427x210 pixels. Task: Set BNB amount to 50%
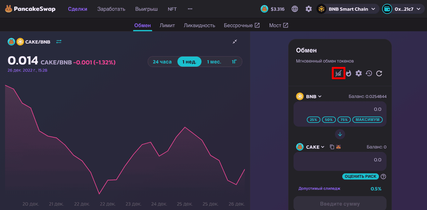(x=329, y=120)
